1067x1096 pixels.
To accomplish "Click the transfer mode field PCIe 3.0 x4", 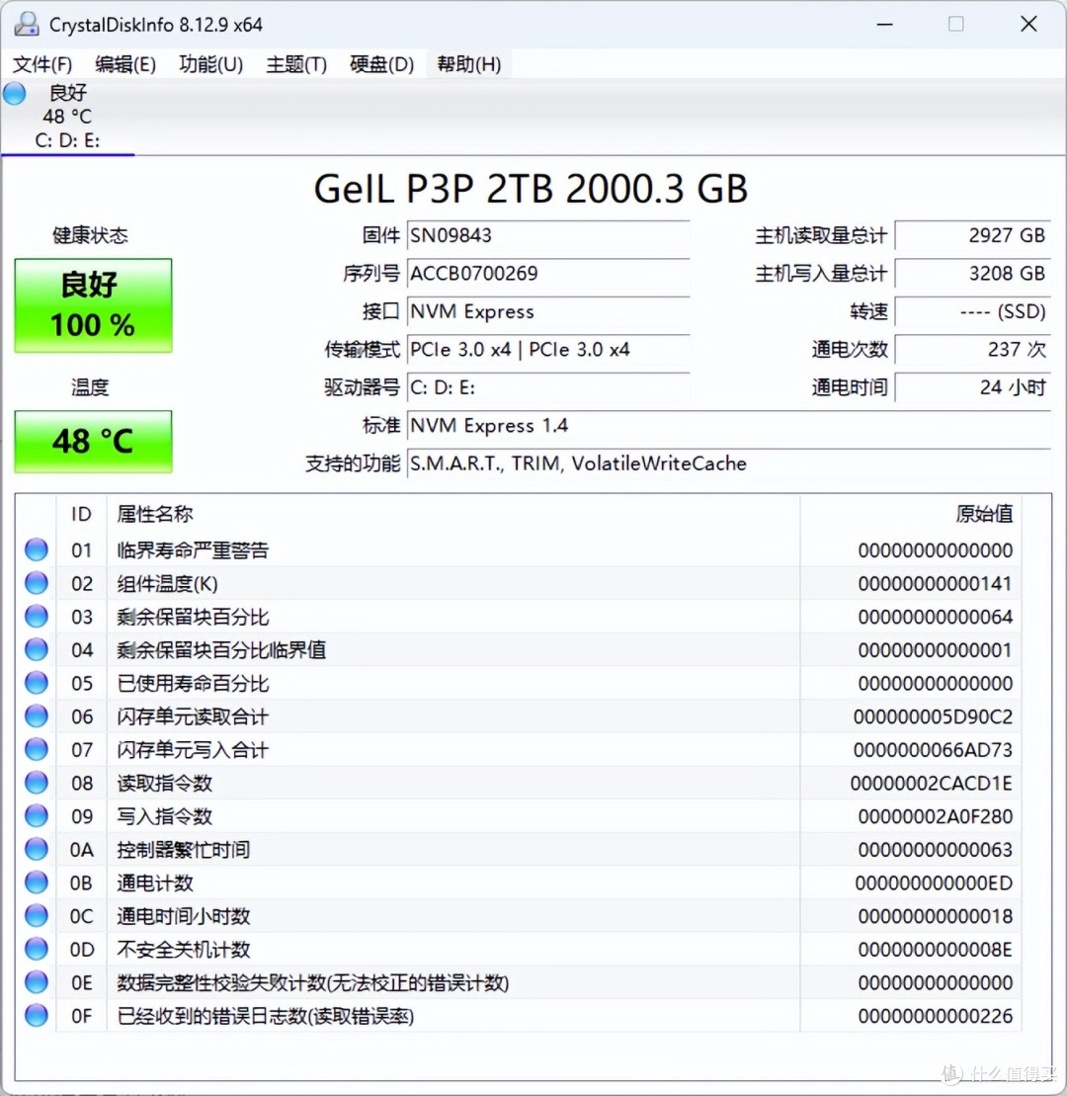I will [x=548, y=350].
